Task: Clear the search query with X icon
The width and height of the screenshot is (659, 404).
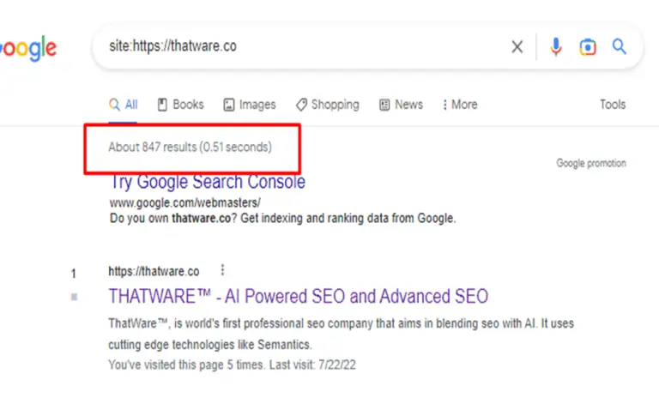Action: [517, 46]
